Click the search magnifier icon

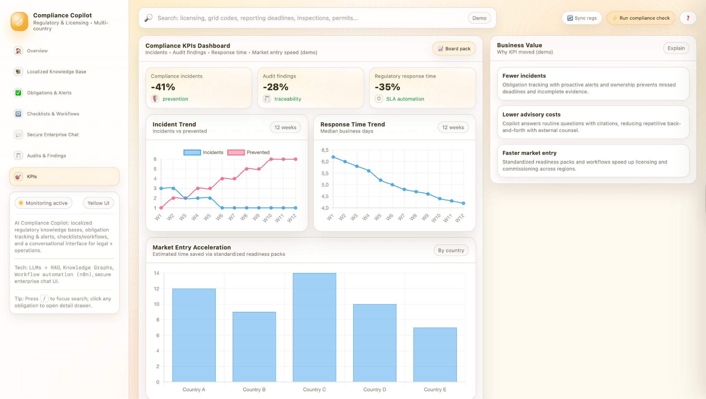(x=149, y=18)
